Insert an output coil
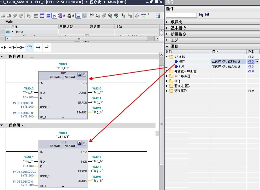Viewport: 260px width, 190px height. [x=21, y=47]
